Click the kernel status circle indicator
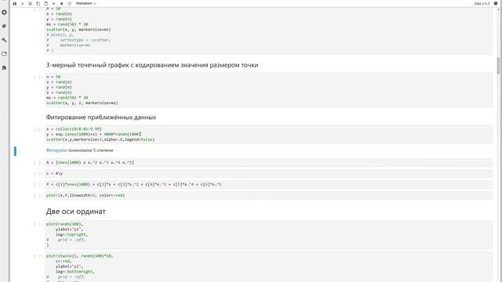The image size is (502, 282). click(496, 3)
